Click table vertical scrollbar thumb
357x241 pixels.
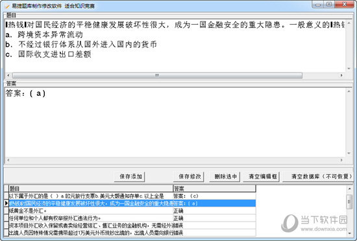[349, 201]
